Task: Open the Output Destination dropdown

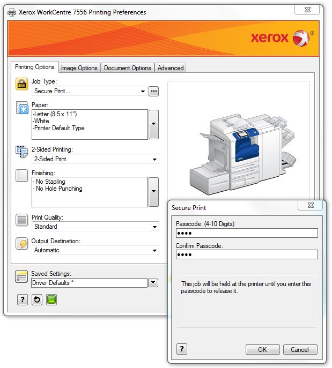Action: (154, 251)
